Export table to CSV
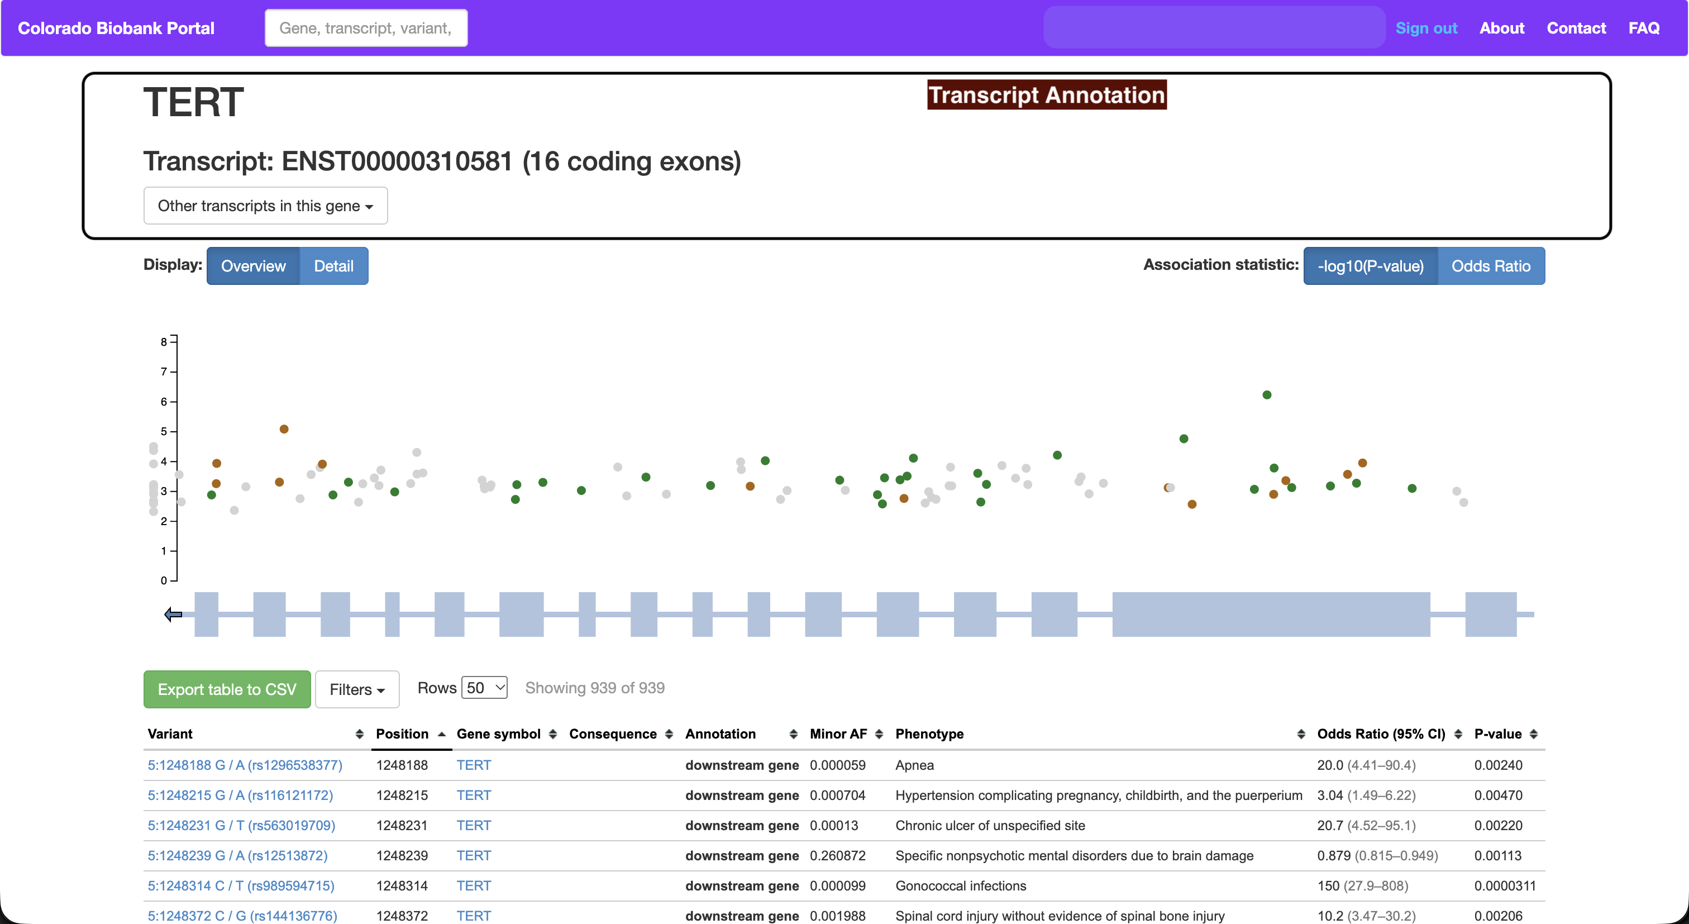Screen dimensions: 1689x924 click(x=227, y=689)
